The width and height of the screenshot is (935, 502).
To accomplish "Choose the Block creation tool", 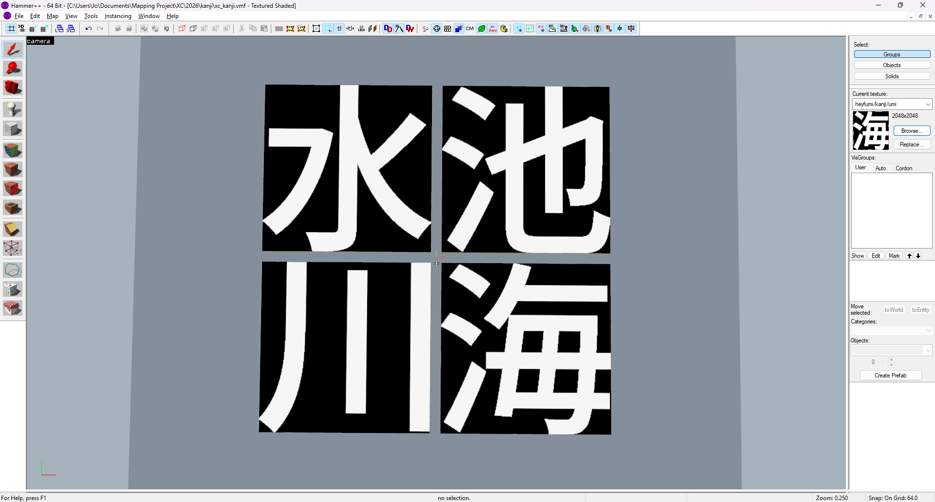I will click(x=13, y=129).
